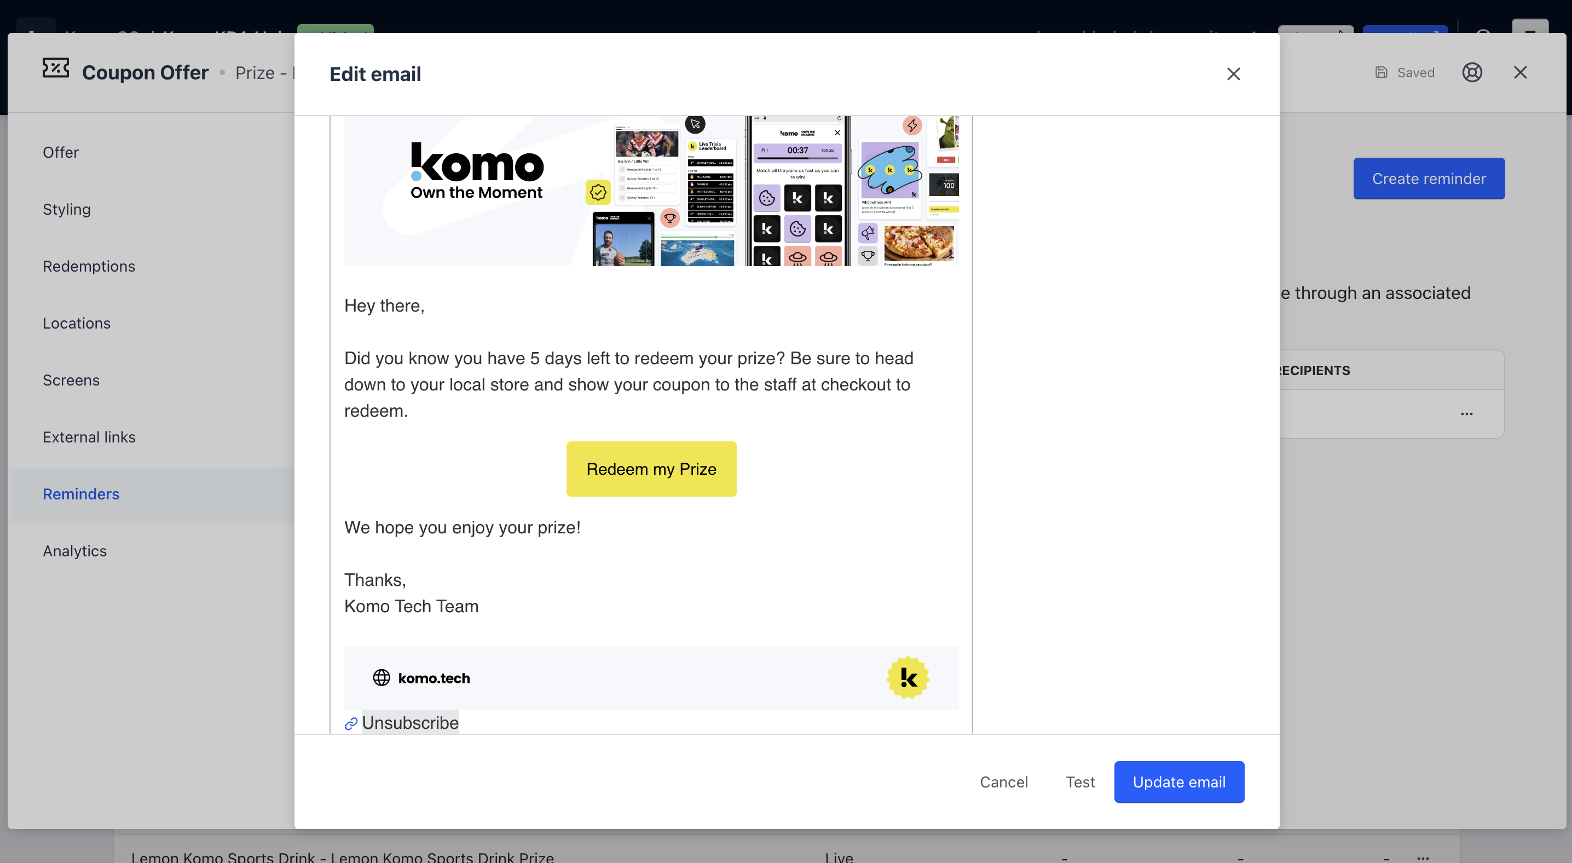
Task: Open the recipients row three-dot menu
Action: point(1466,414)
